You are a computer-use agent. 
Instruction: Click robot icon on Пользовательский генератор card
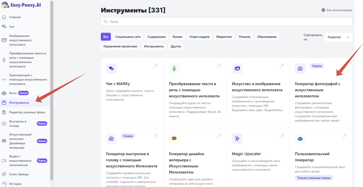[300, 138]
